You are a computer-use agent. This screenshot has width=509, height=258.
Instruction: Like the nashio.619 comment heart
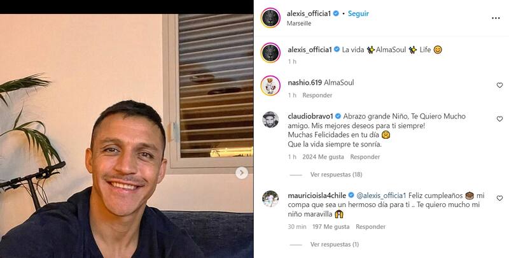coord(499,85)
